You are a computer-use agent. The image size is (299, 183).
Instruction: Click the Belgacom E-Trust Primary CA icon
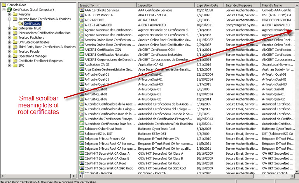[82, 138]
